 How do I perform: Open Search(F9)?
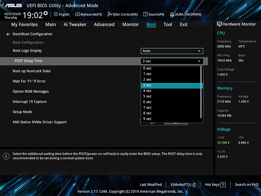[x=154, y=14]
